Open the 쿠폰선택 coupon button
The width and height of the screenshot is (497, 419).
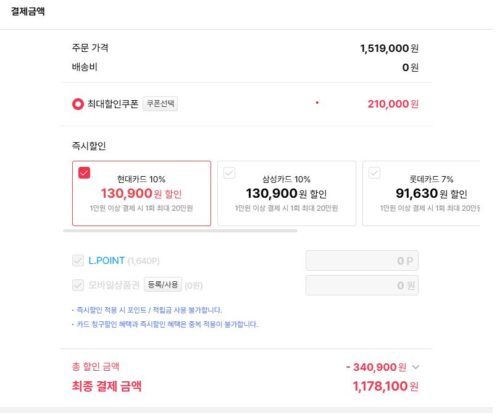(x=160, y=104)
